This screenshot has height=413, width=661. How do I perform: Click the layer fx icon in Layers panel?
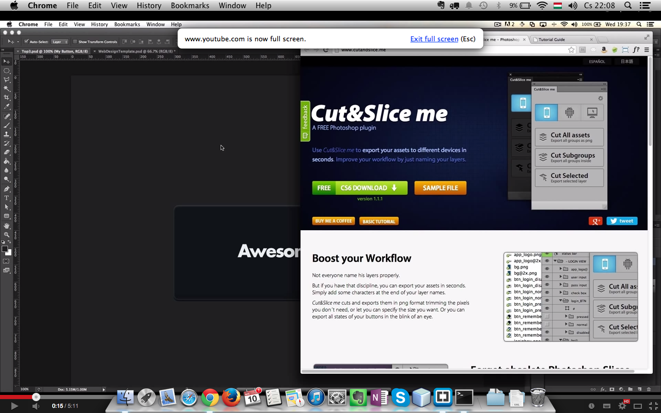pyautogui.click(x=603, y=389)
